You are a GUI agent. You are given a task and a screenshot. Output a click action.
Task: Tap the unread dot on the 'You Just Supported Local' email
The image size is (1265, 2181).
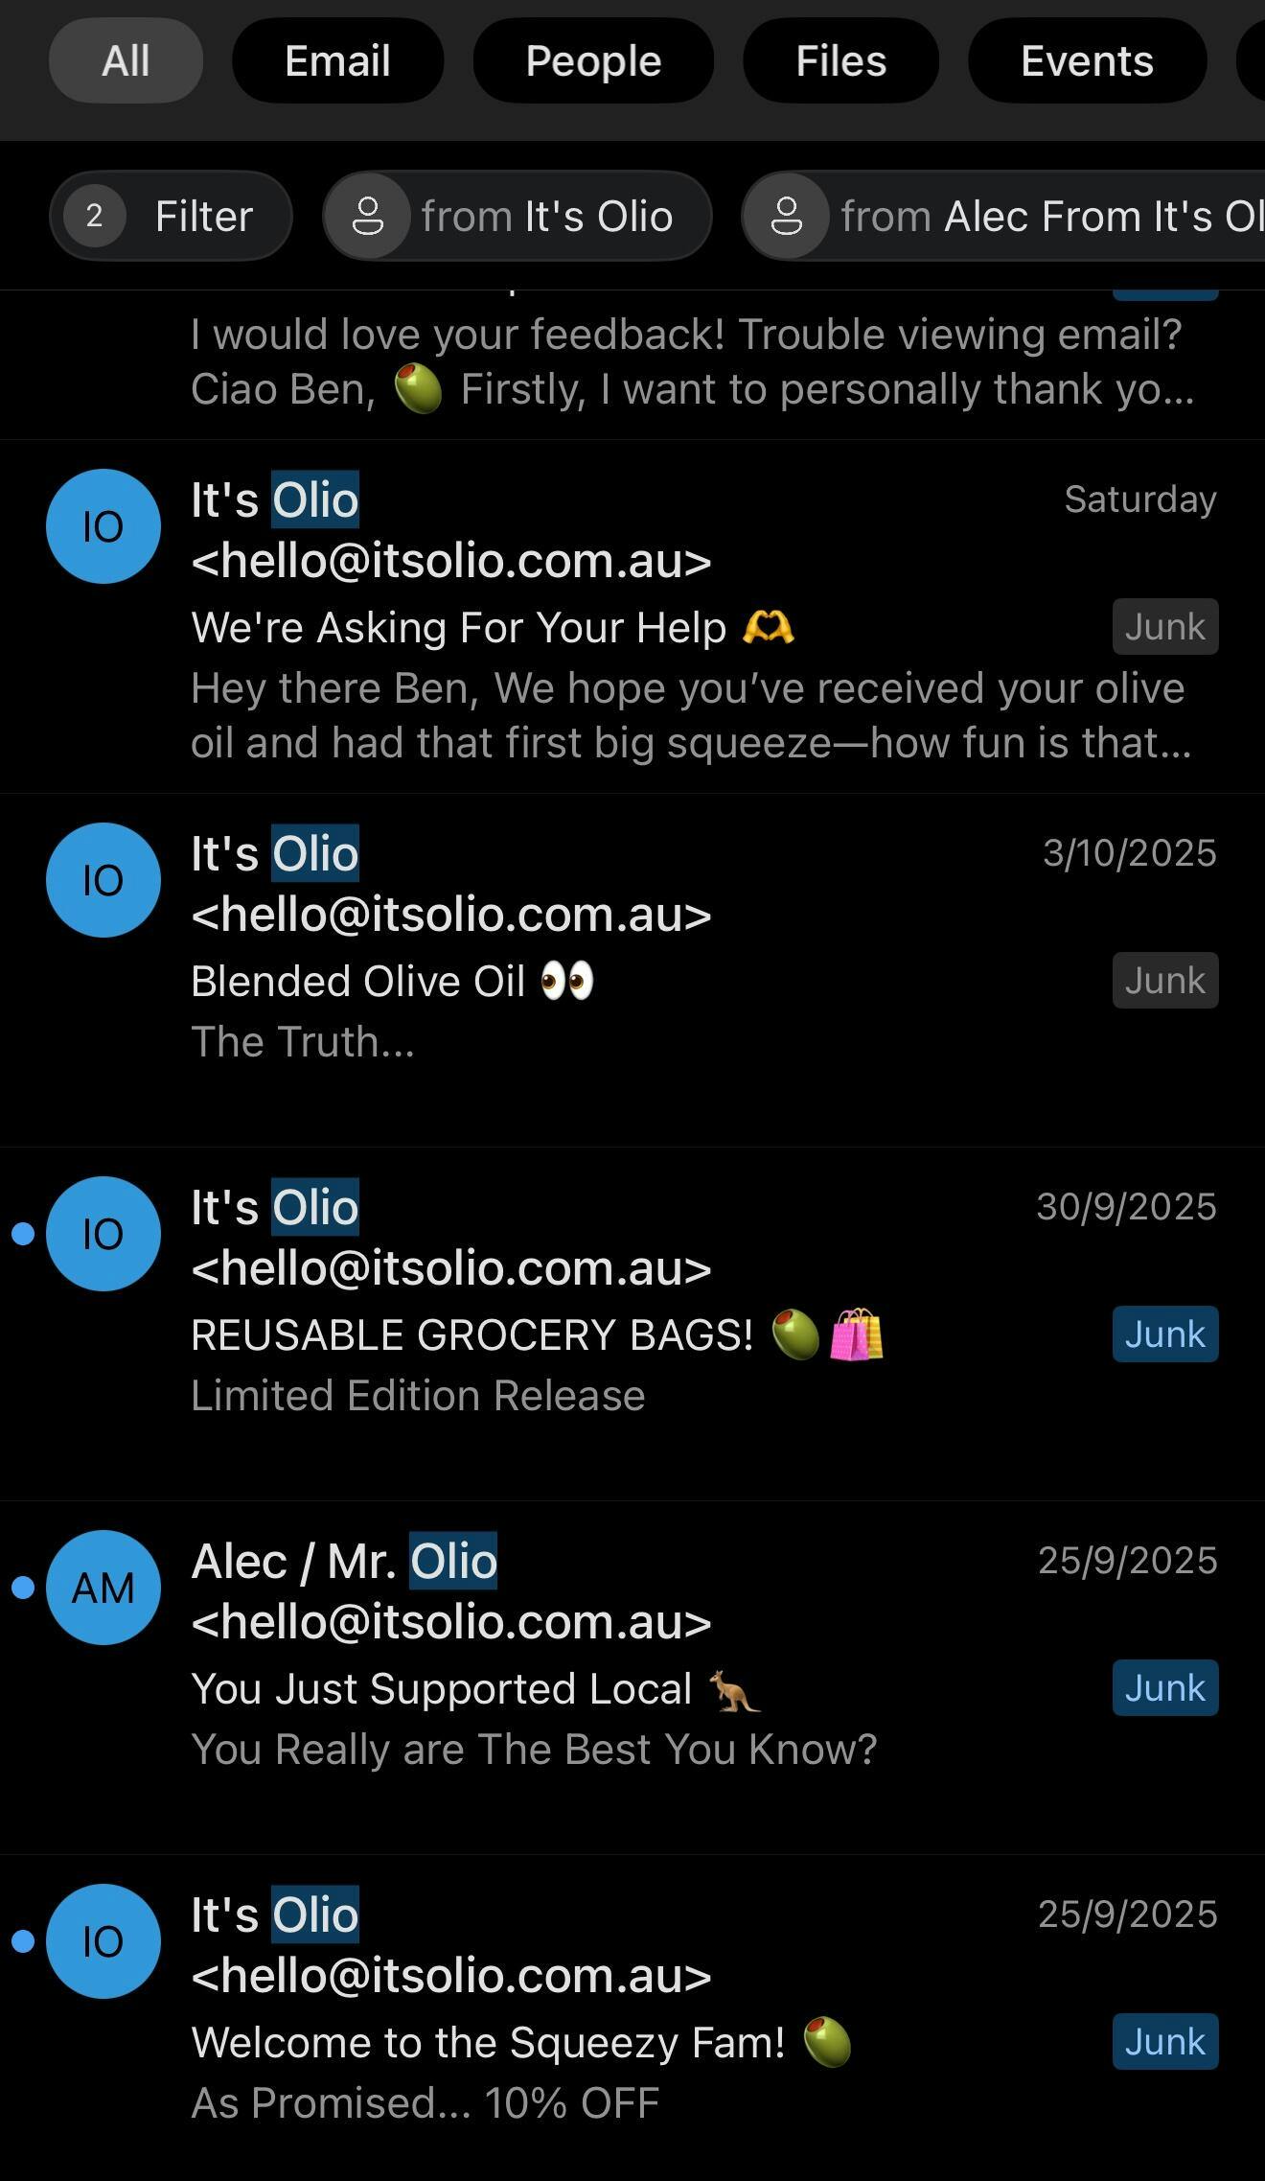pyautogui.click(x=23, y=1588)
